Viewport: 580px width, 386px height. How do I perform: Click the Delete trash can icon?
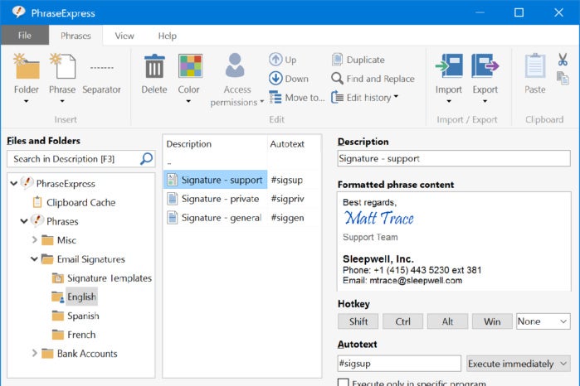click(x=154, y=65)
